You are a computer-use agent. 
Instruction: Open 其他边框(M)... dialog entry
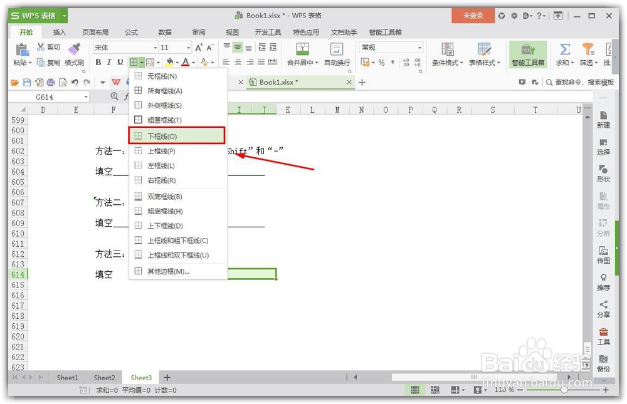[x=178, y=271]
